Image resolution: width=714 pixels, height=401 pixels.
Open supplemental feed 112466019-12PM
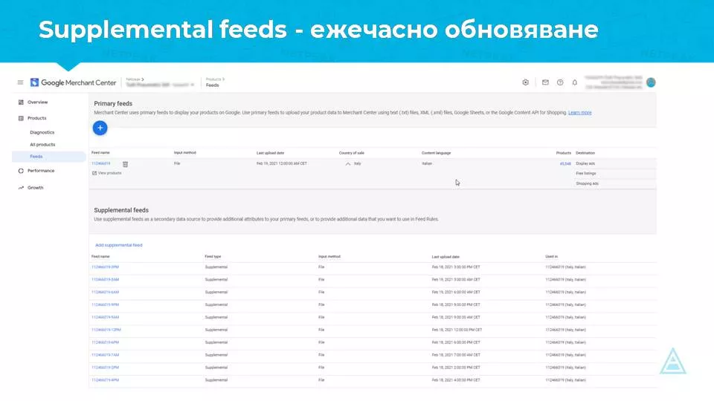click(106, 330)
